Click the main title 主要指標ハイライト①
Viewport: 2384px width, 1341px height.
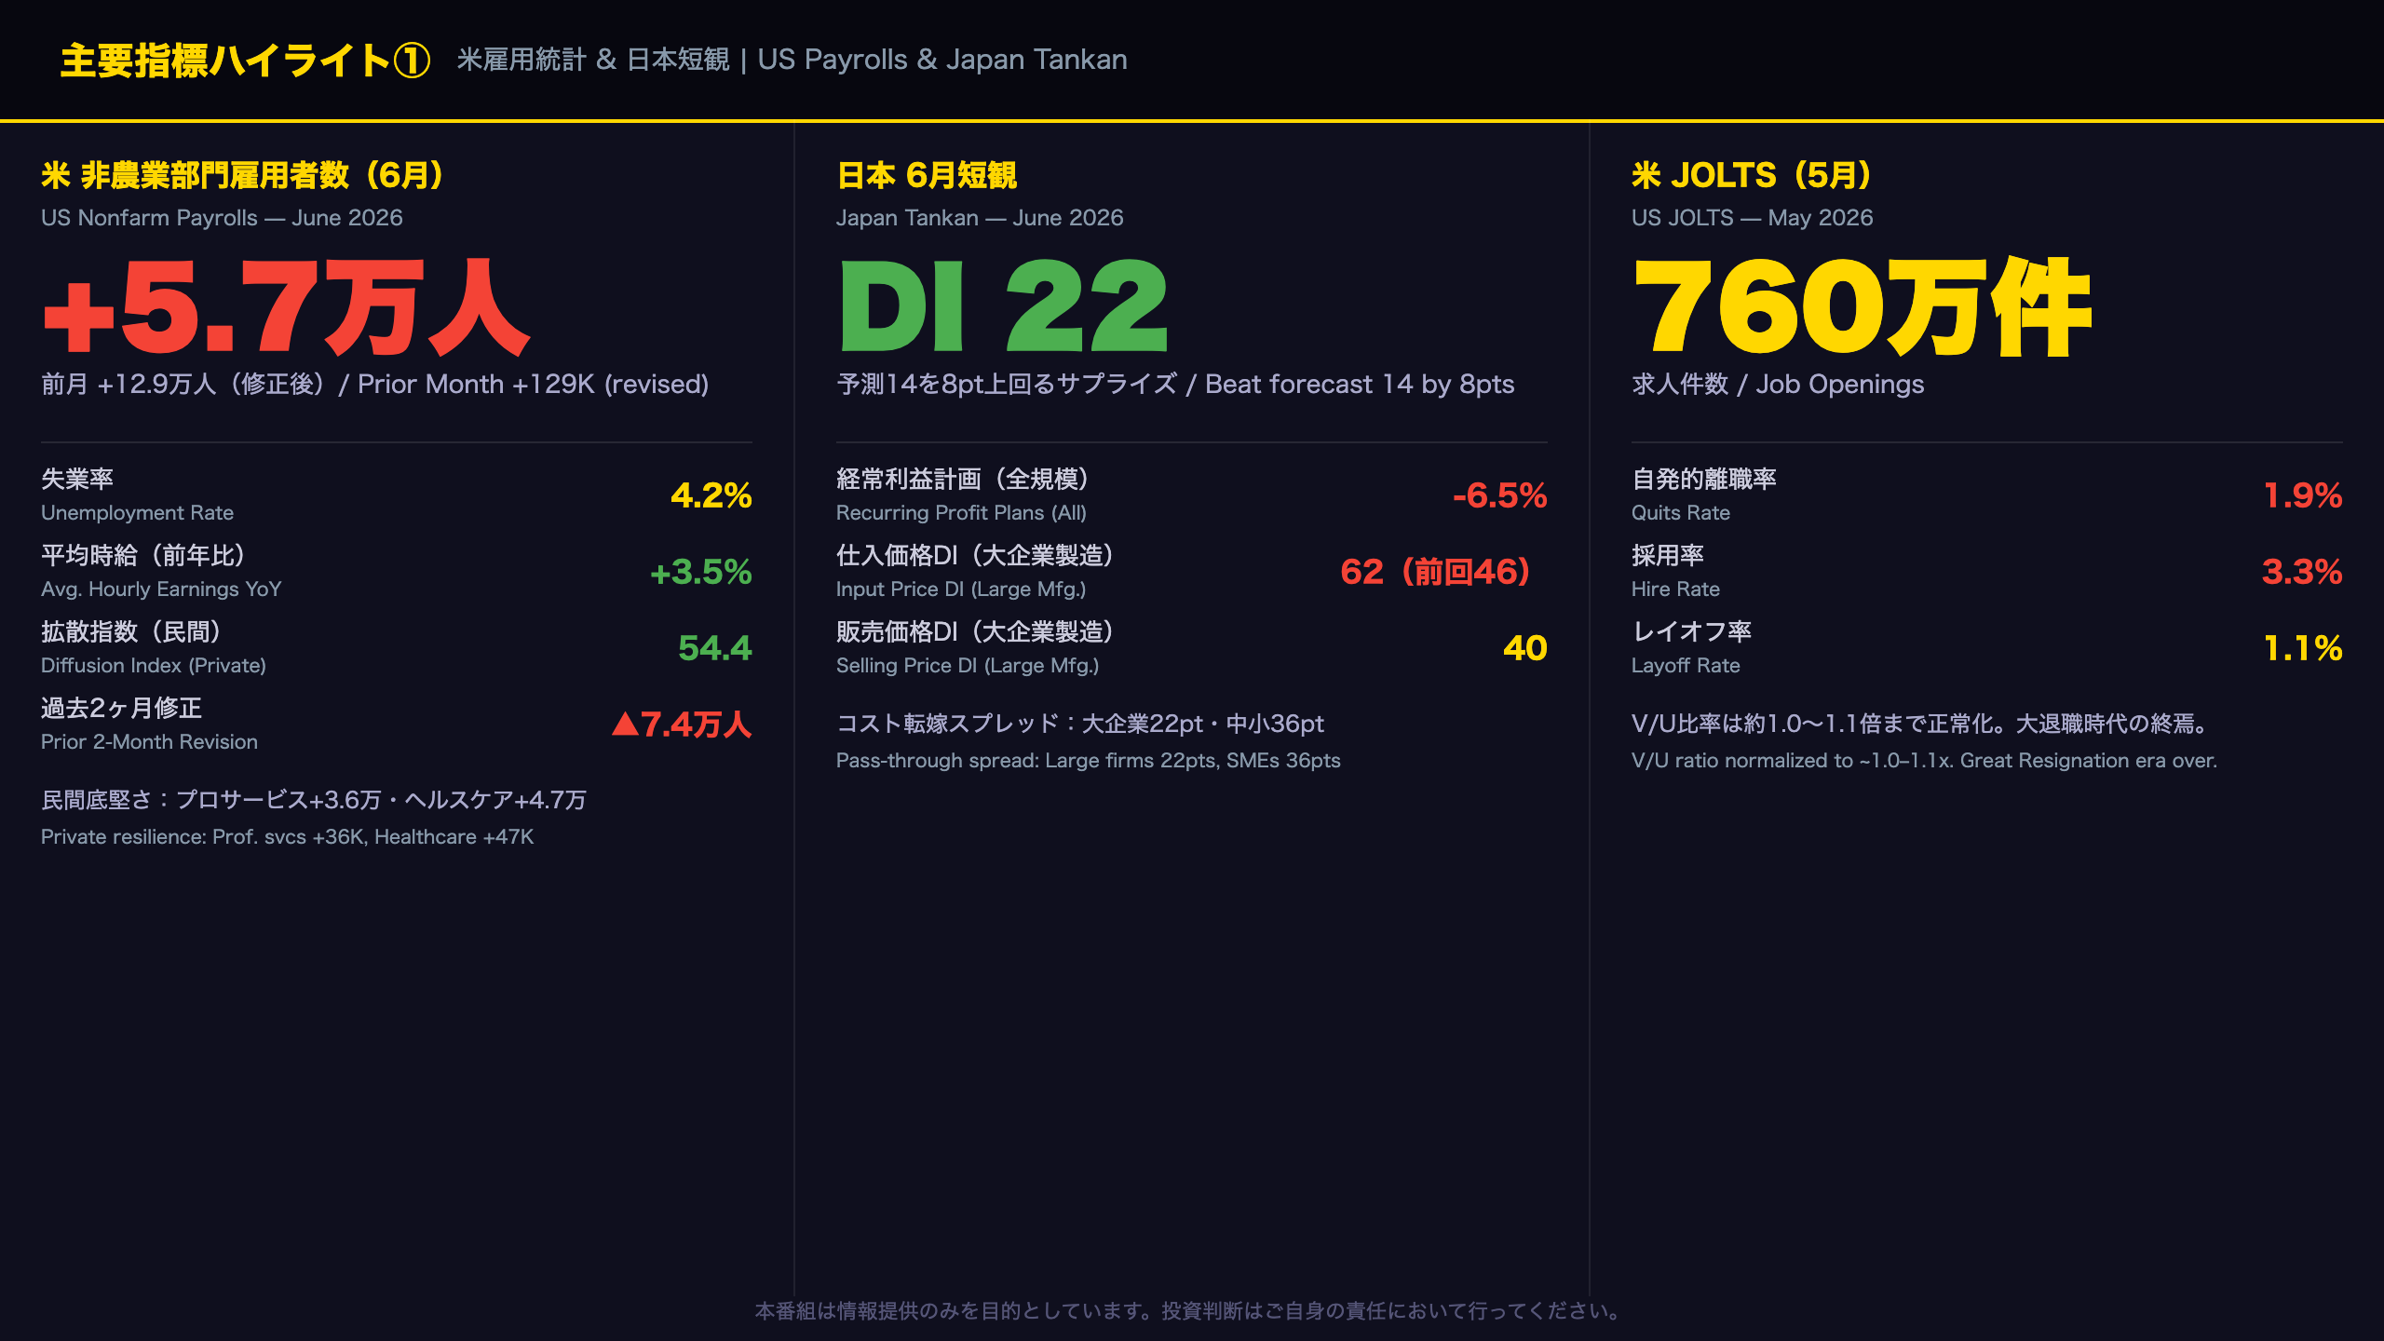245,61
